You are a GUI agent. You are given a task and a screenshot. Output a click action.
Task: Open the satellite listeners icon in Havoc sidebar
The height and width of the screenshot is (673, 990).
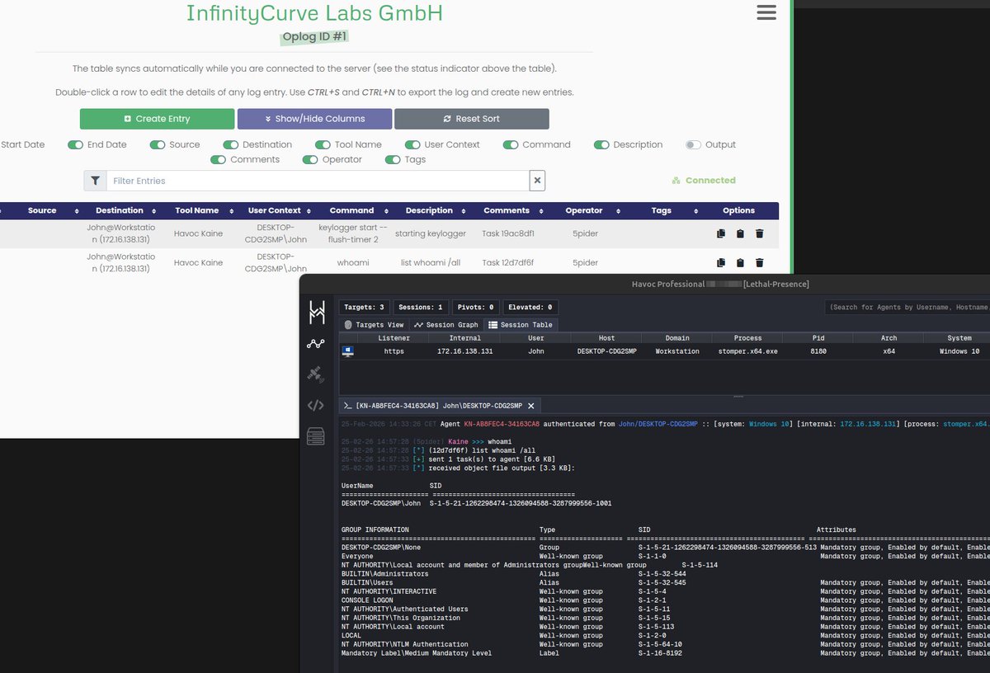tap(315, 374)
